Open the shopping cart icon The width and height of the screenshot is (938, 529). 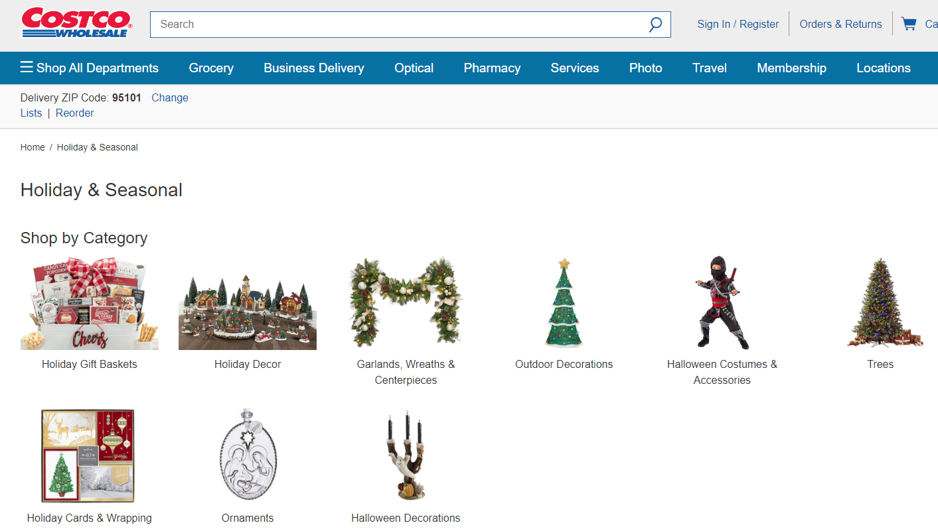pyautogui.click(x=908, y=24)
